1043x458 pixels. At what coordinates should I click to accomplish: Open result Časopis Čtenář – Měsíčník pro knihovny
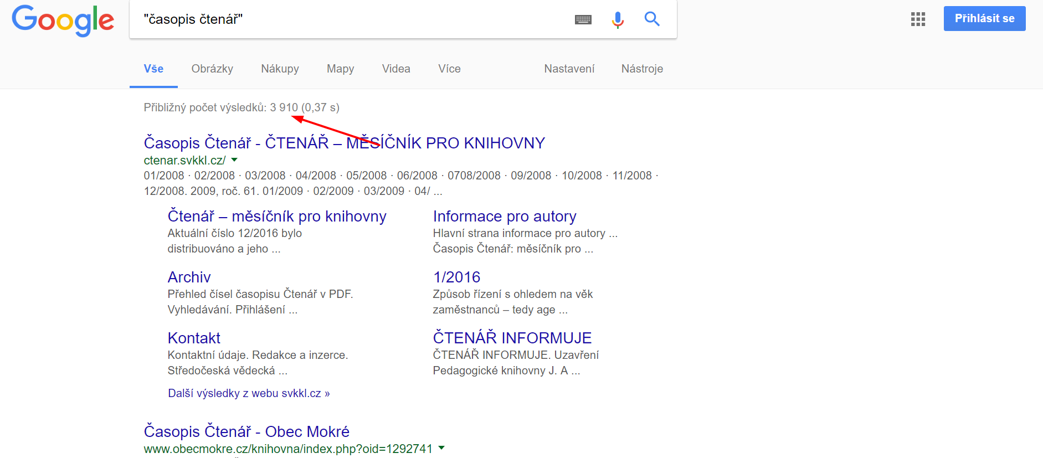click(344, 143)
